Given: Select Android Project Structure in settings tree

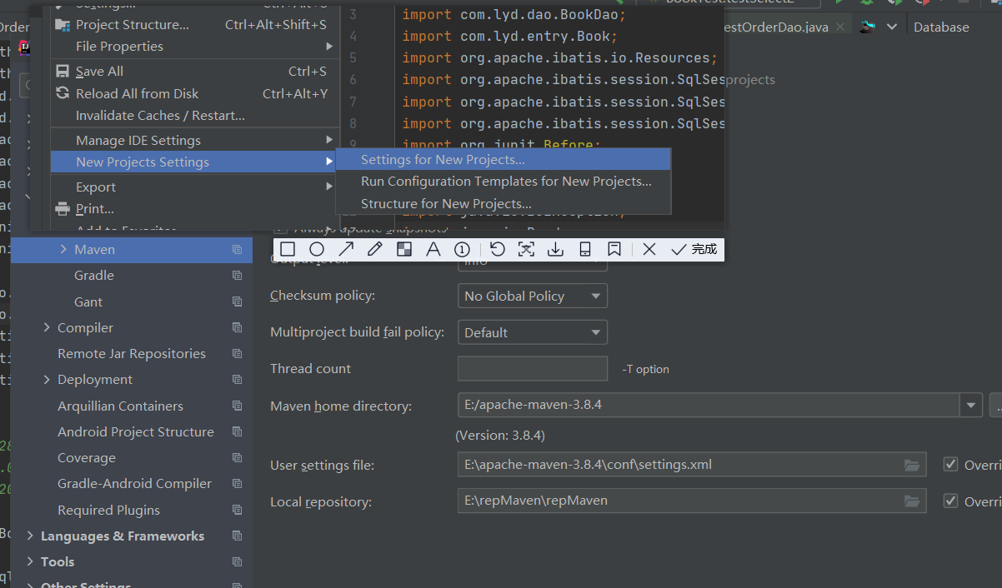Looking at the screenshot, I should [x=136, y=432].
